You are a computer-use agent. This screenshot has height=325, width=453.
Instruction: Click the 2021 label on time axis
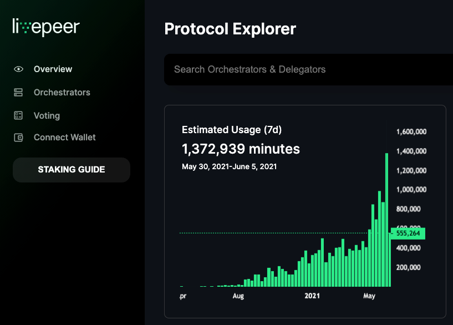(312, 296)
